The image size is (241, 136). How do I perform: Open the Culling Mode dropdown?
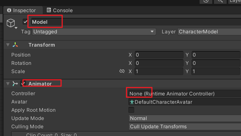coord(185,127)
